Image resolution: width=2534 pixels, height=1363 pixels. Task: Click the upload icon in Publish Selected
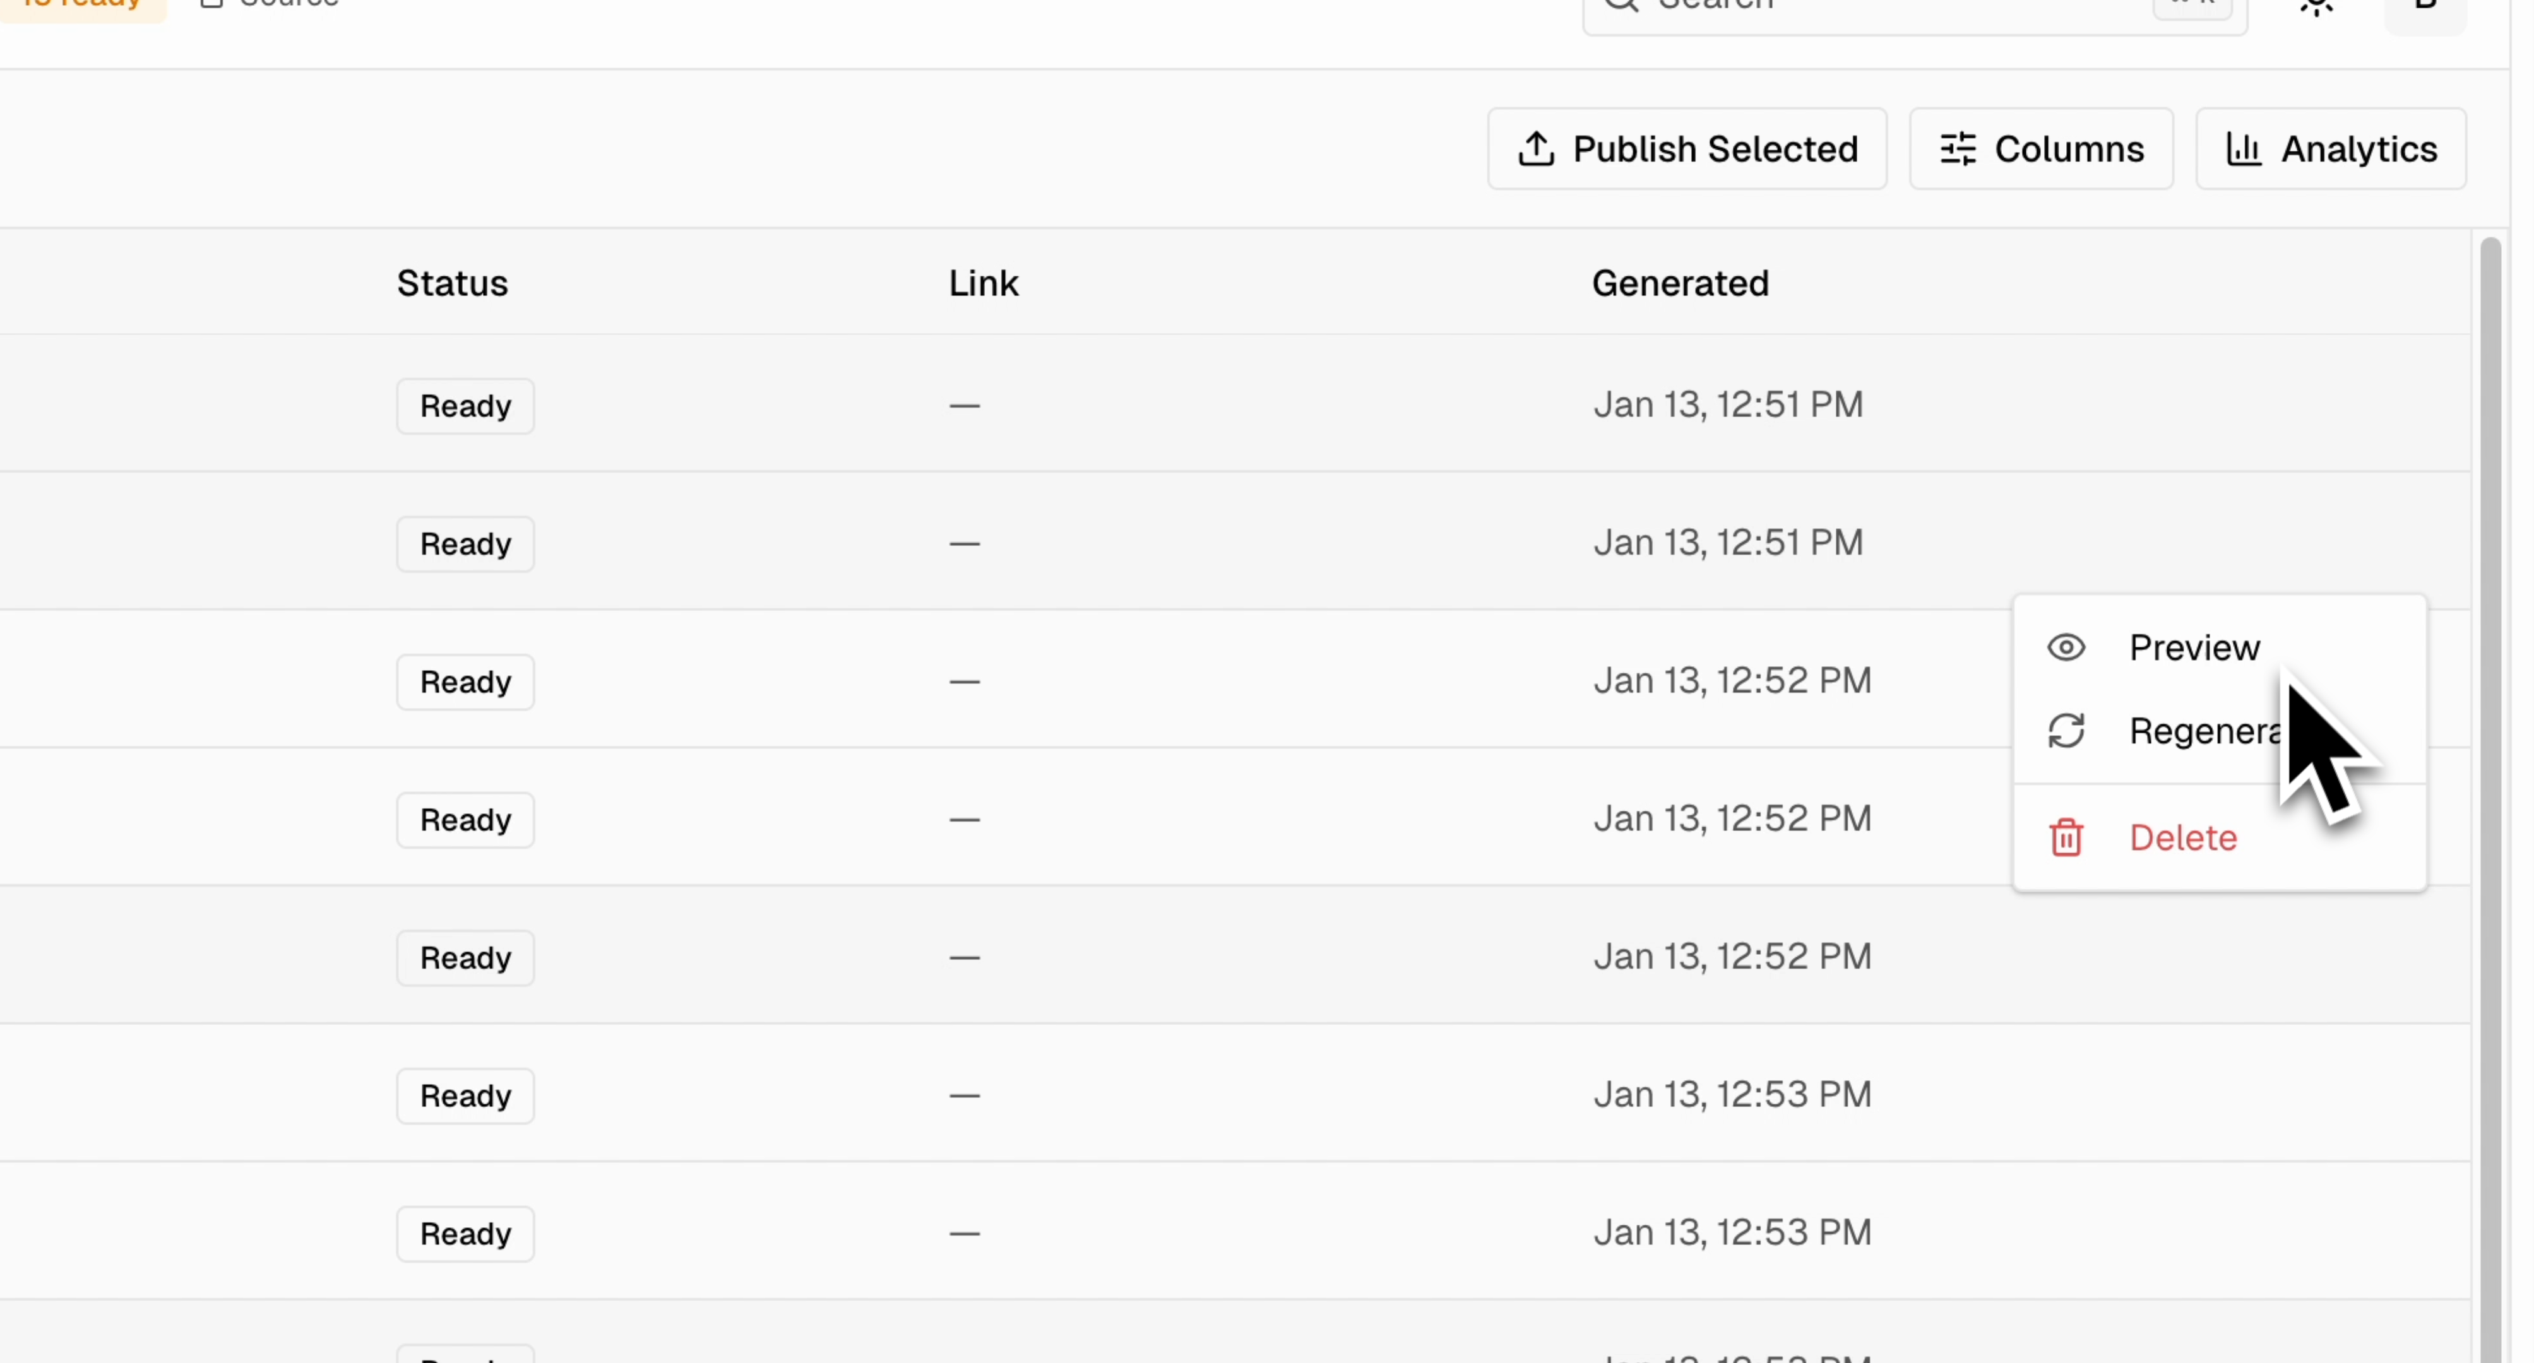tap(1535, 150)
